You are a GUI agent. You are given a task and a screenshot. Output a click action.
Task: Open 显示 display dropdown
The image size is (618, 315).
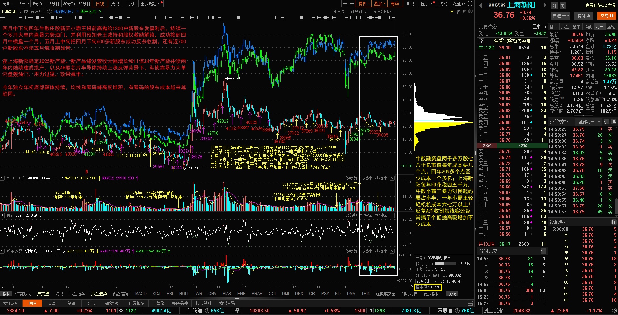(428, 4)
